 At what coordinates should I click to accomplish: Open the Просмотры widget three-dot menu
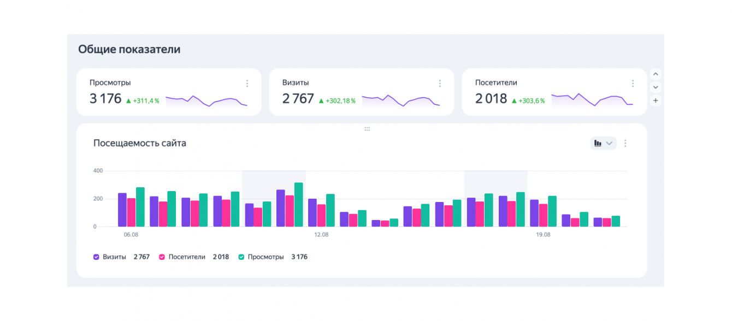point(247,84)
